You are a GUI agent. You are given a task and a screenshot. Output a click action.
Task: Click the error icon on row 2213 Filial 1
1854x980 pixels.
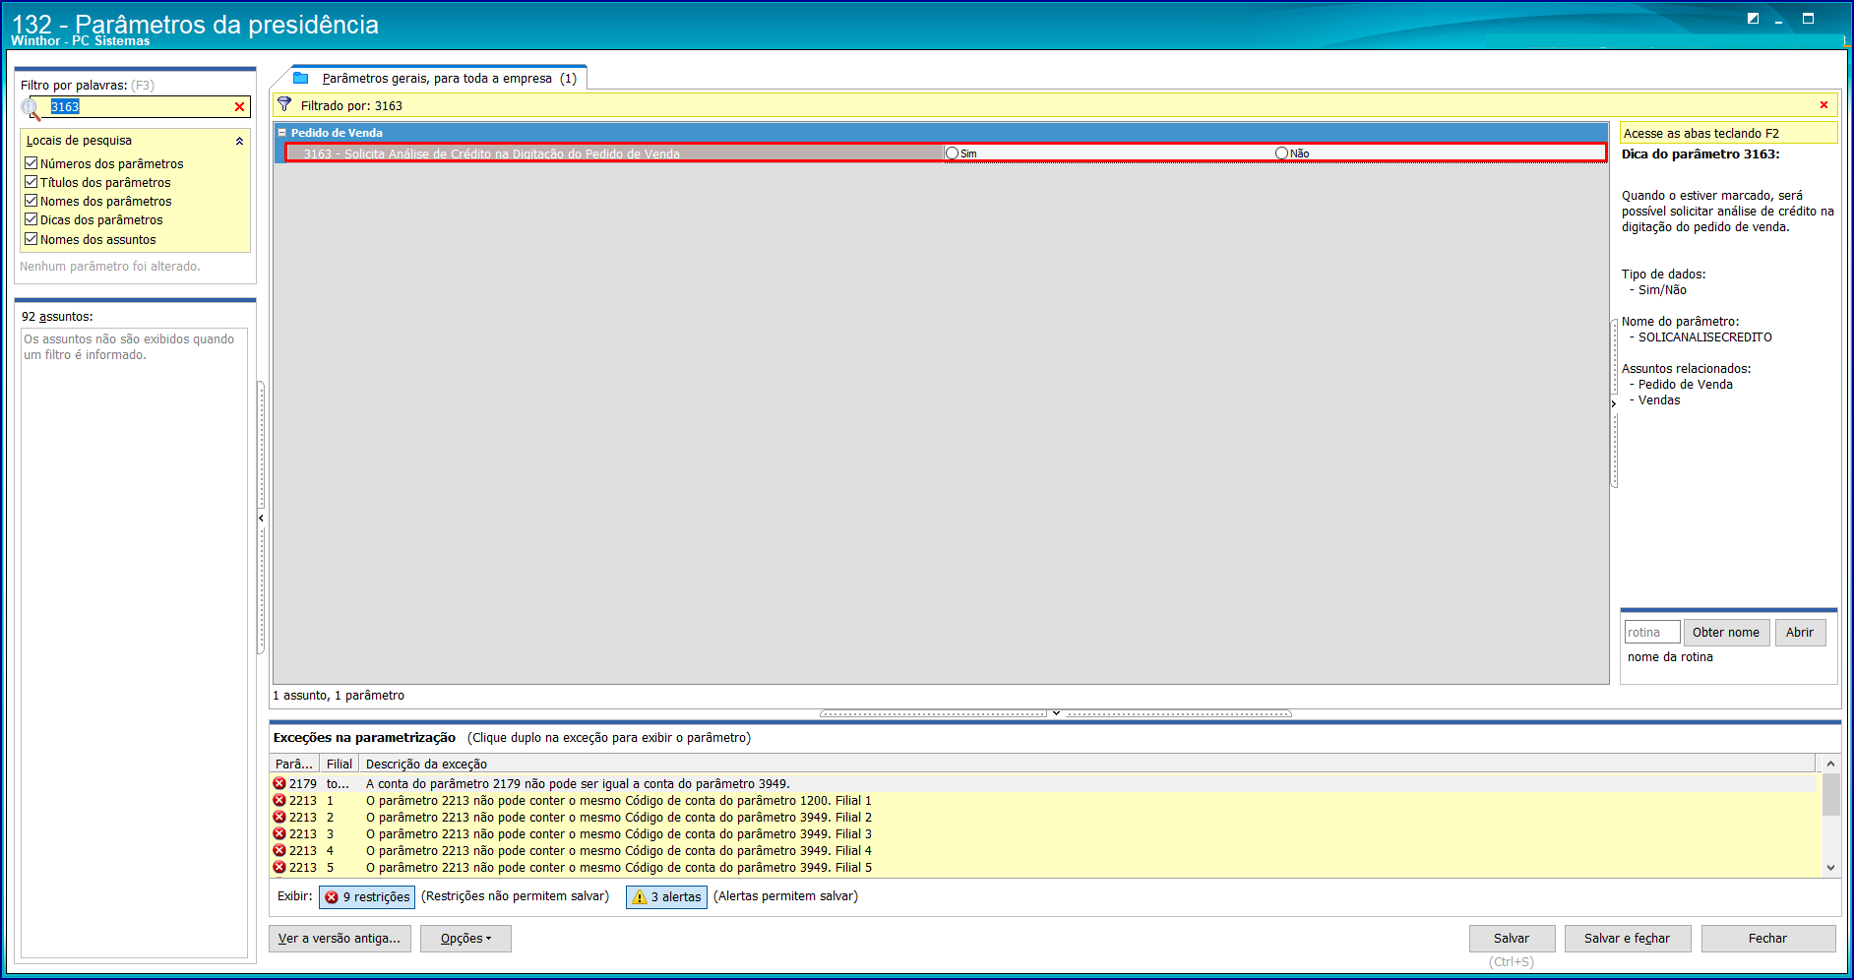(x=279, y=801)
